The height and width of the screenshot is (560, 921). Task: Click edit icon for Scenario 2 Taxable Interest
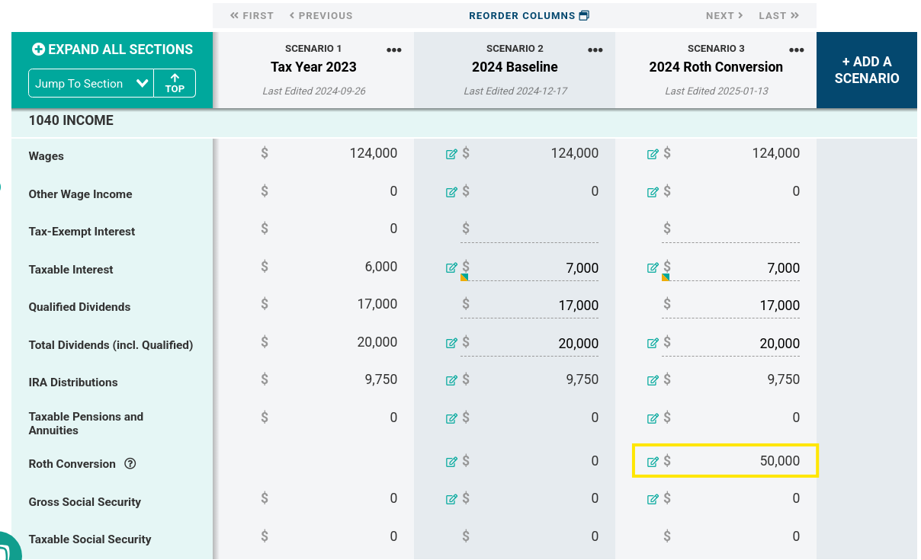[451, 267]
